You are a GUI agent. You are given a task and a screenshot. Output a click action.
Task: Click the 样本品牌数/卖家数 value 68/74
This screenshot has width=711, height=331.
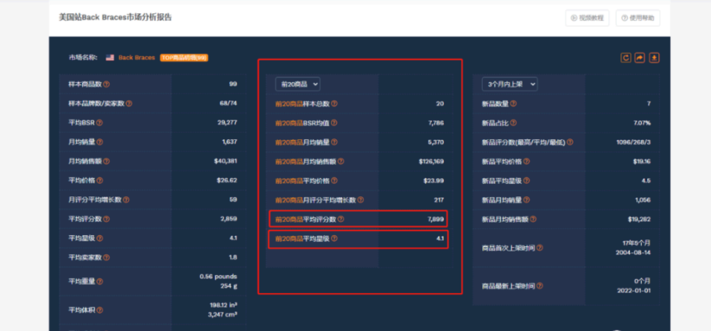click(x=228, y=104)
